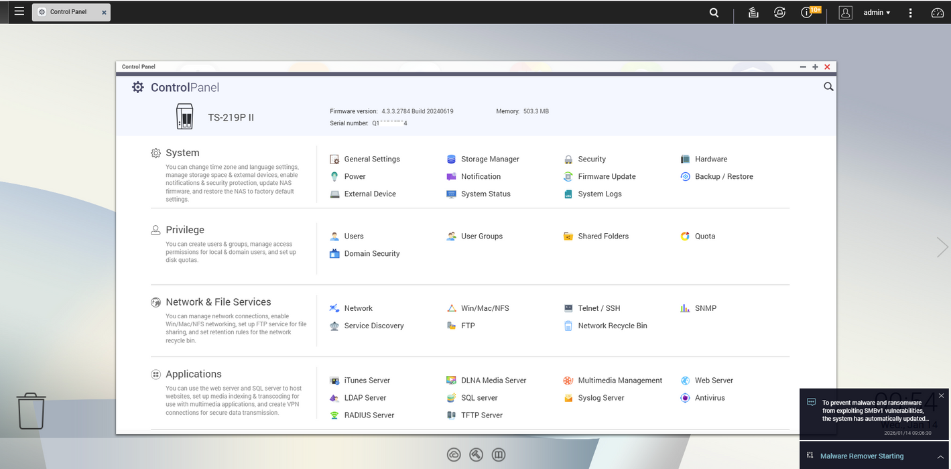
Task: Click the Firmware version value text
Action: (x=418, y=111)
